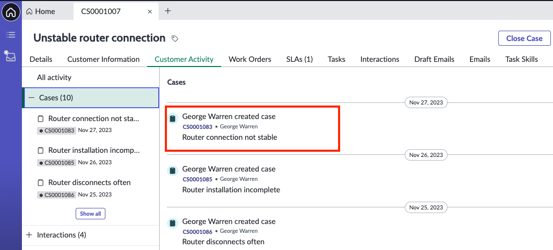Open the Customer Information tab
Screen dimensions: 553x250
103,59
